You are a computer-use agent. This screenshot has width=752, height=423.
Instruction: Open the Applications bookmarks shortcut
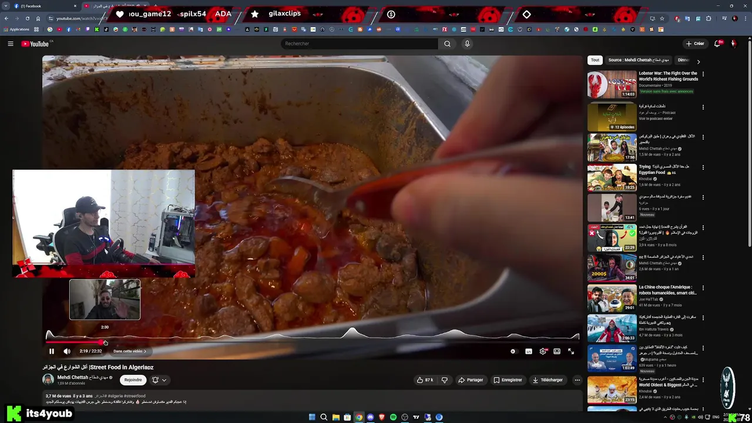pyautogui.click(x=16, y=29)
